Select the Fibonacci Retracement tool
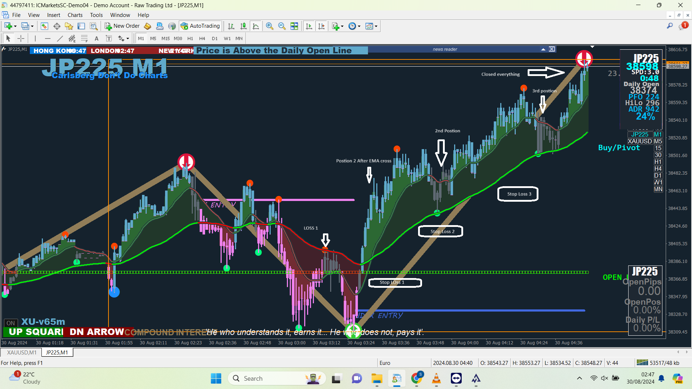The height and width of the screenshot is (389, 692). [84, 39]
